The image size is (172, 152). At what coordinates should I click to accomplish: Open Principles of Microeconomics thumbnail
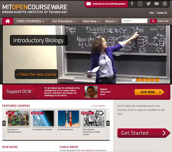[18, 118]
